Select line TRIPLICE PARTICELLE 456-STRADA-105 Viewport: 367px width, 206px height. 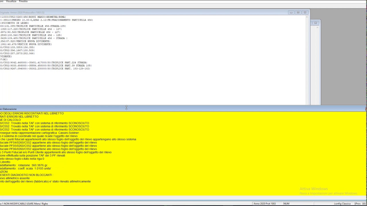pyautogui.click(x=33, y=26)
